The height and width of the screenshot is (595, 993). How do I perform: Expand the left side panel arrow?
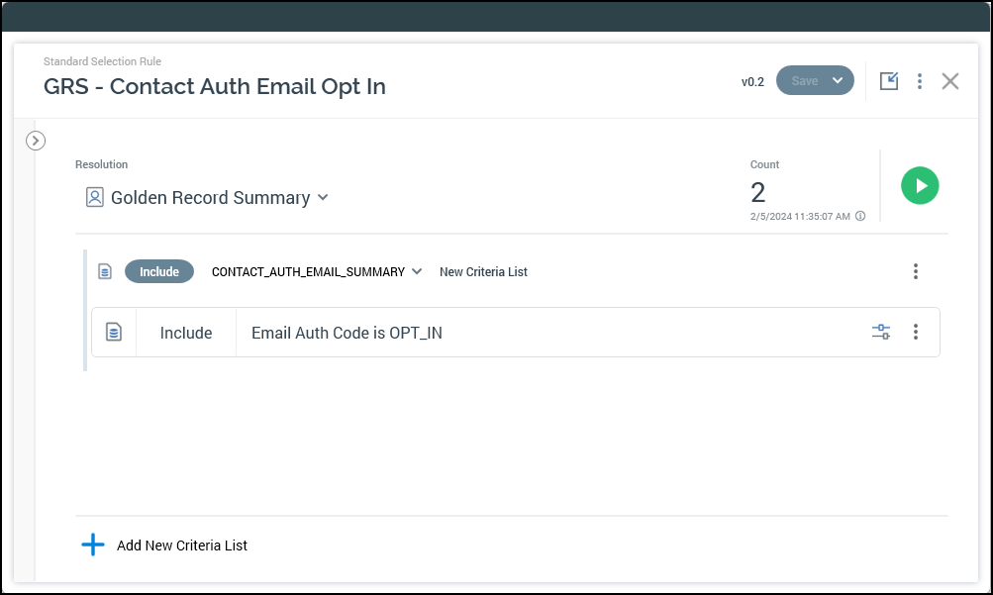(36, 141)
